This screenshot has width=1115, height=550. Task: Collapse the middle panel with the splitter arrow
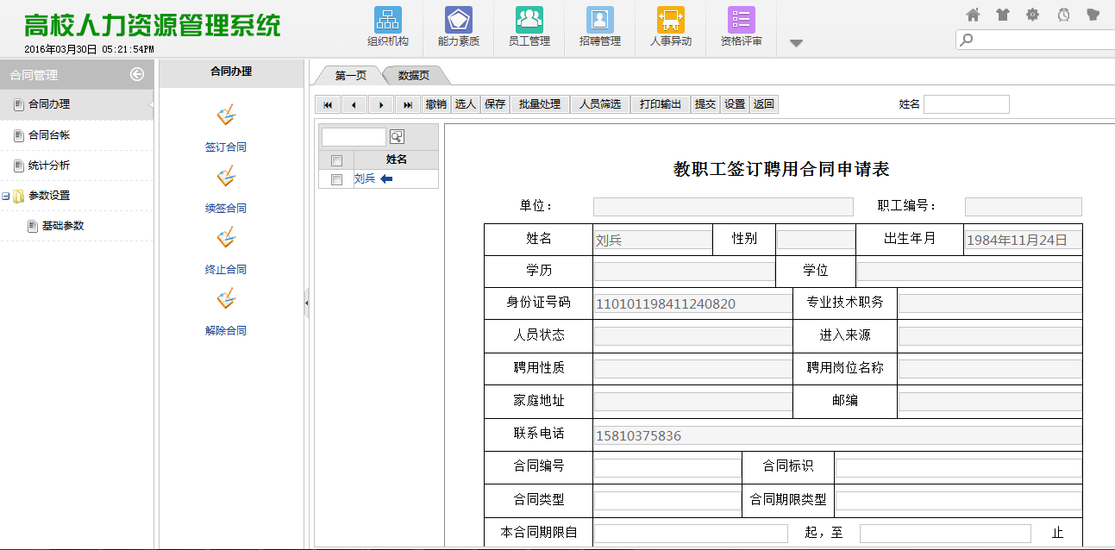click(x=306, y=303)
